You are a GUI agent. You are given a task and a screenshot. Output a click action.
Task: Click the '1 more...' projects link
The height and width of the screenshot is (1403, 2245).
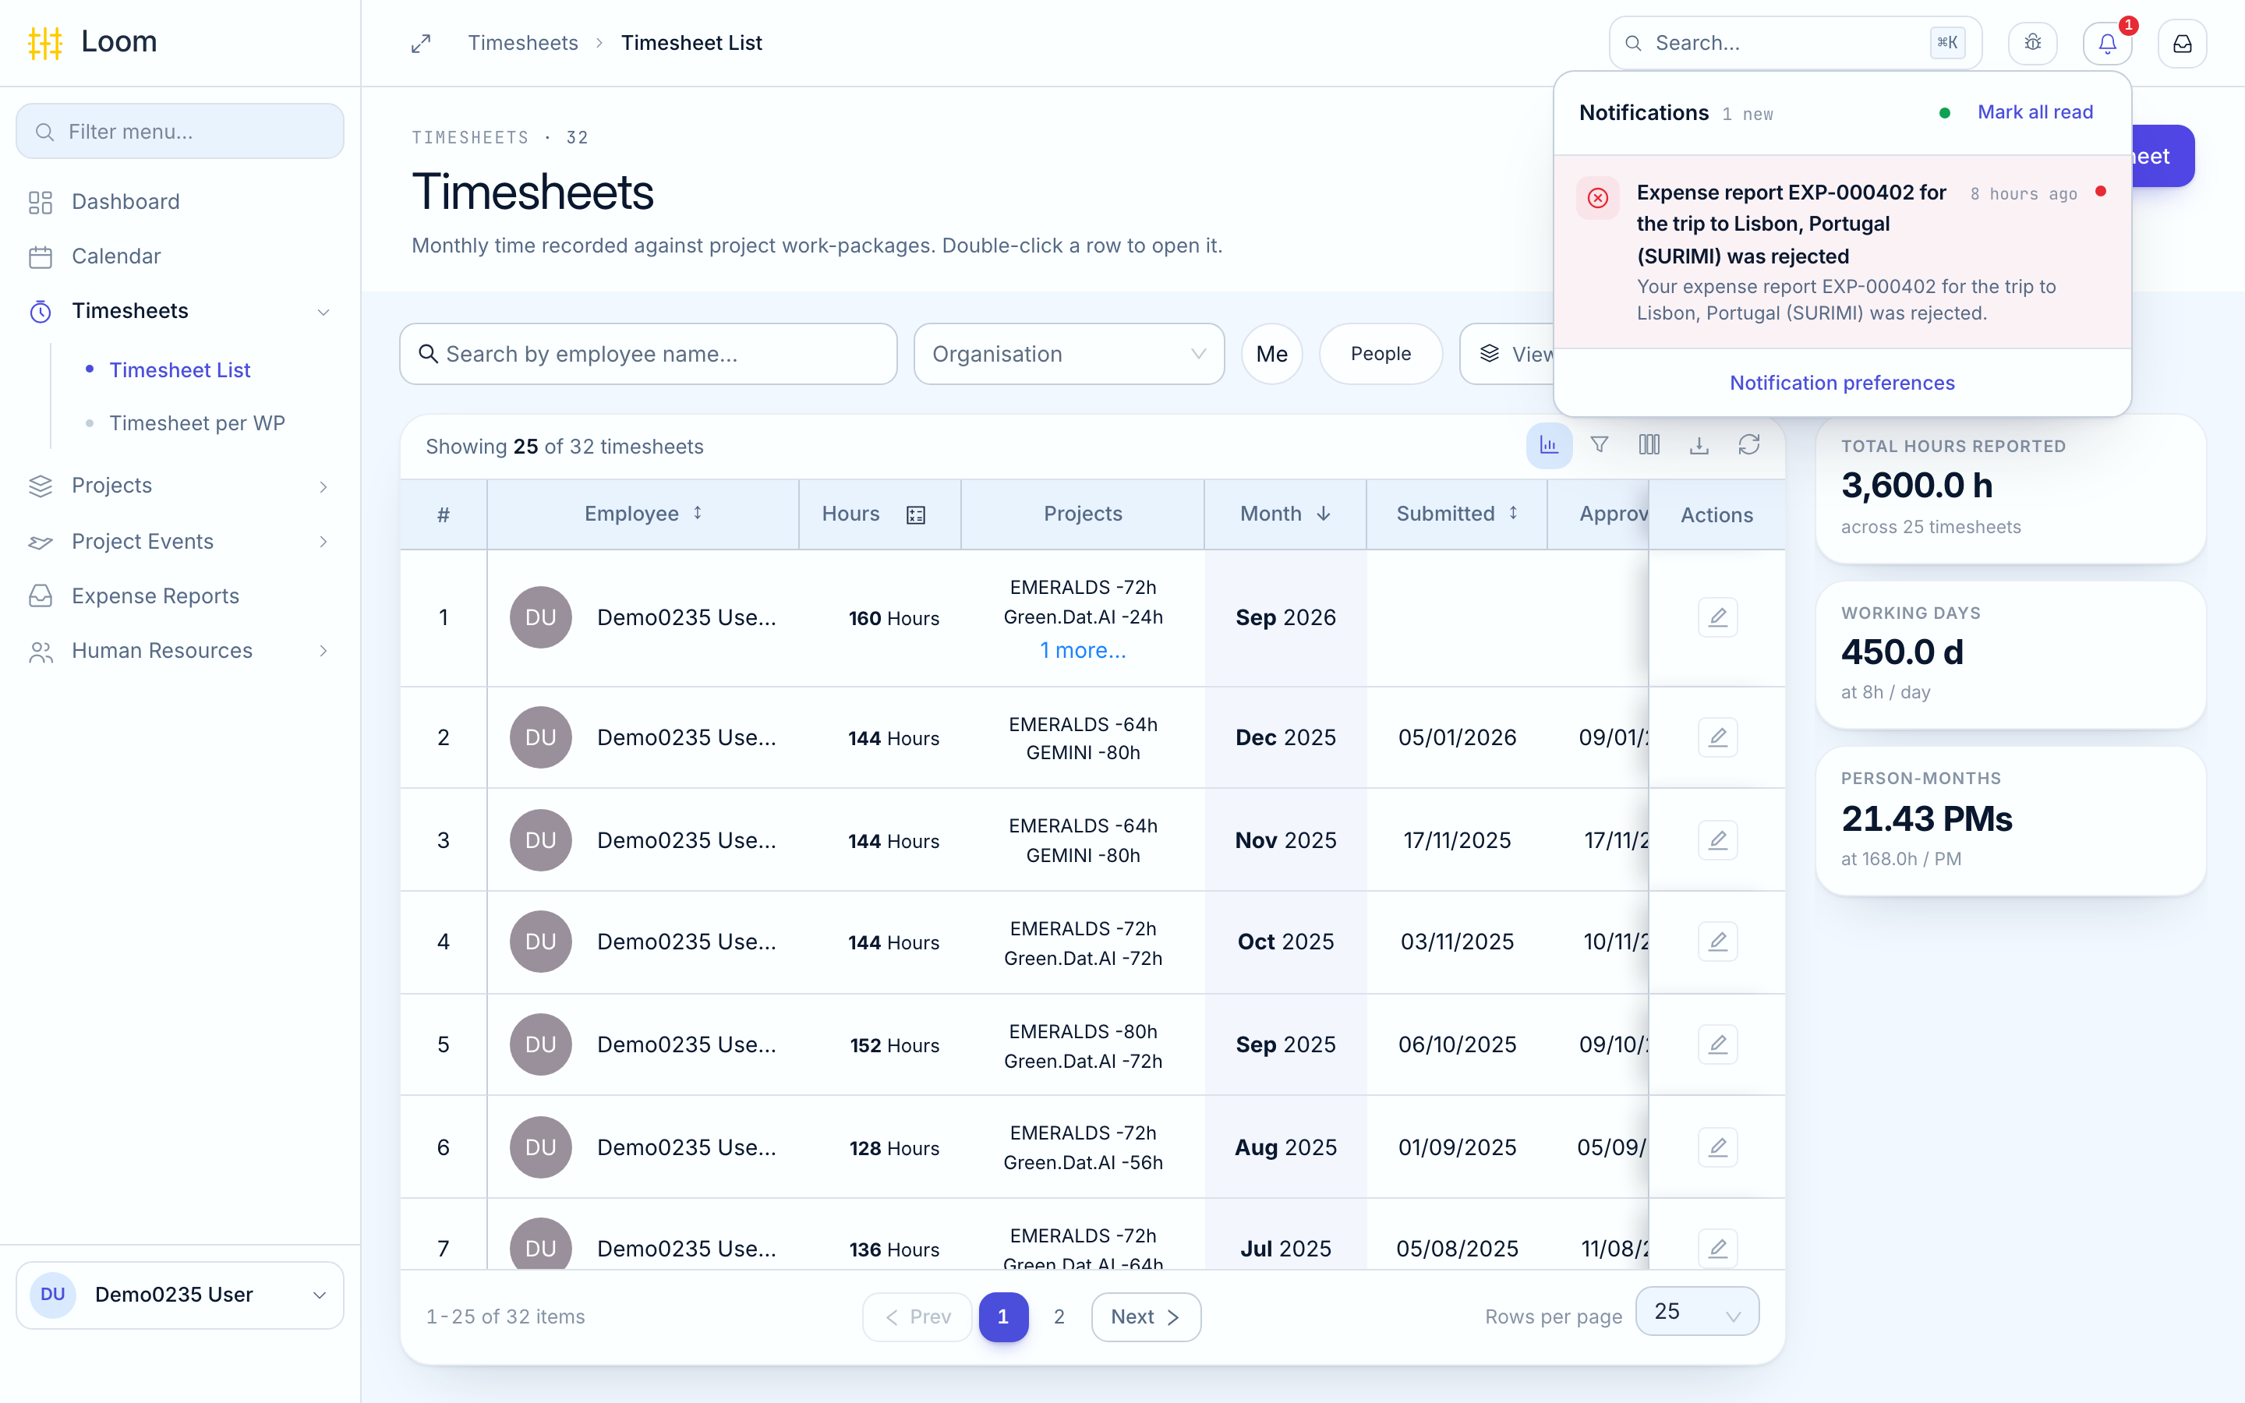pos(1083,651)
